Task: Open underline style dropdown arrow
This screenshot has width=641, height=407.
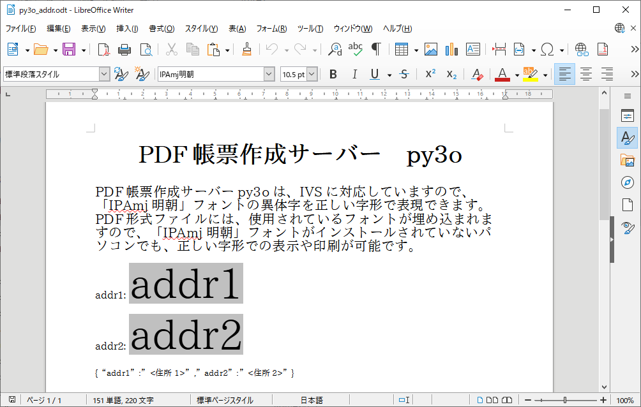Action: pyautogui.click(x=389, y=75)
